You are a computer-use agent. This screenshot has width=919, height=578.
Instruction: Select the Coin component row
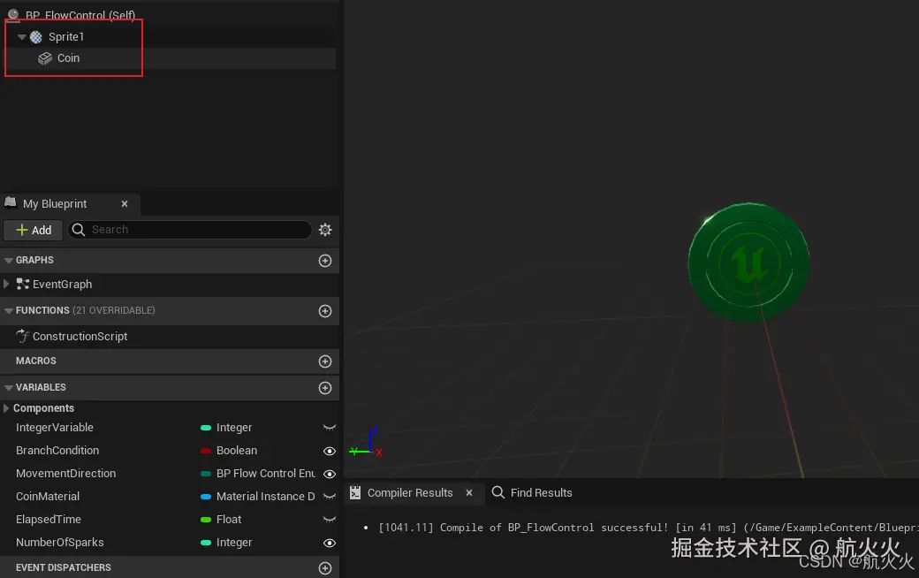pos(170,58)
